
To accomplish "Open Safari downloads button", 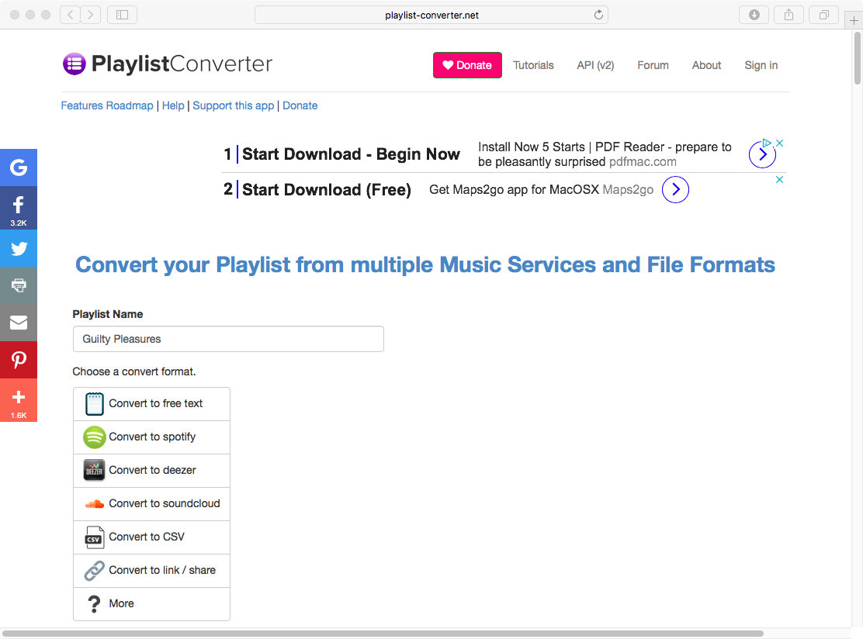I will coord(754,15).
